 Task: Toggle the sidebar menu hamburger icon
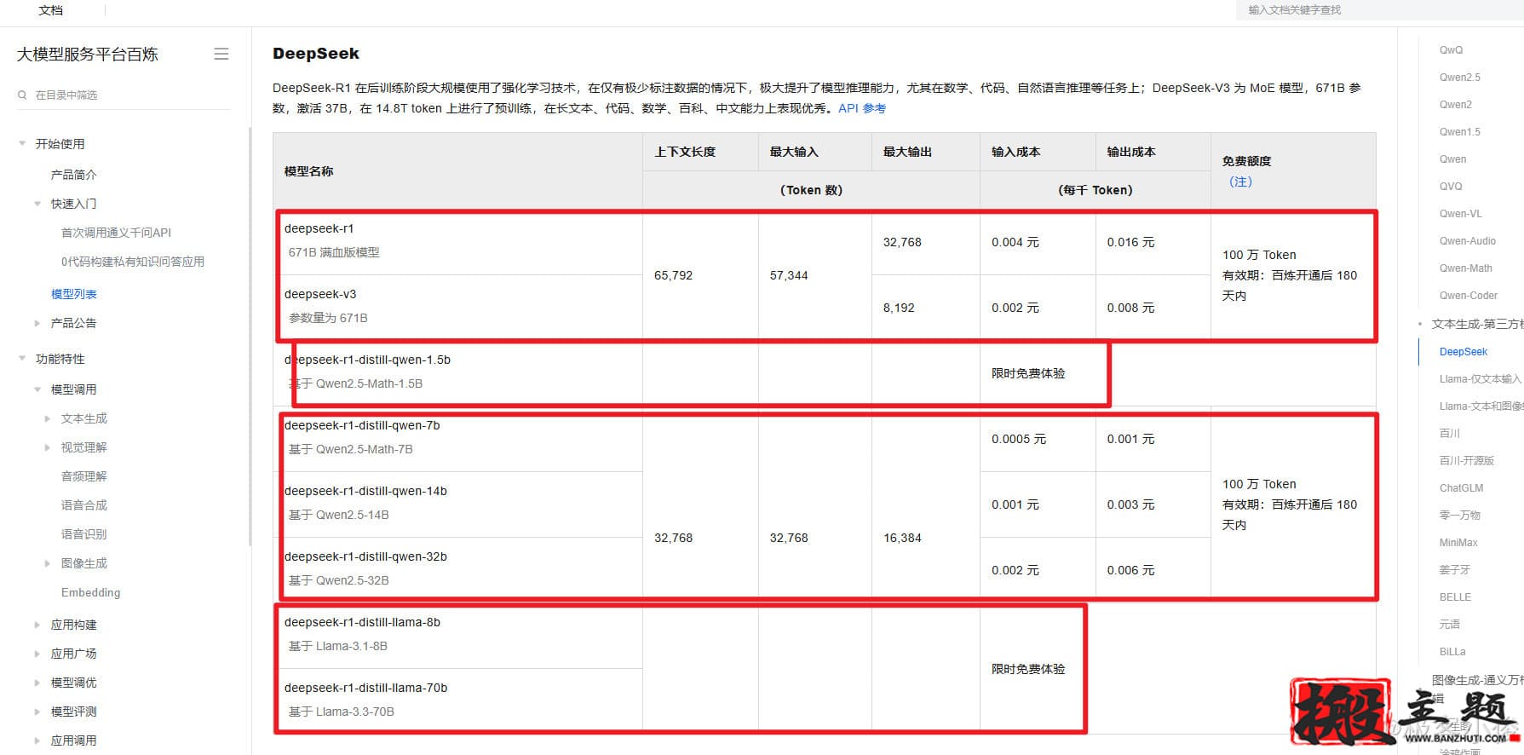(221, 54)
